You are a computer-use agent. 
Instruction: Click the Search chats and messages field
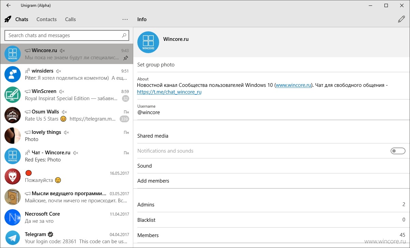click(67, 35)
